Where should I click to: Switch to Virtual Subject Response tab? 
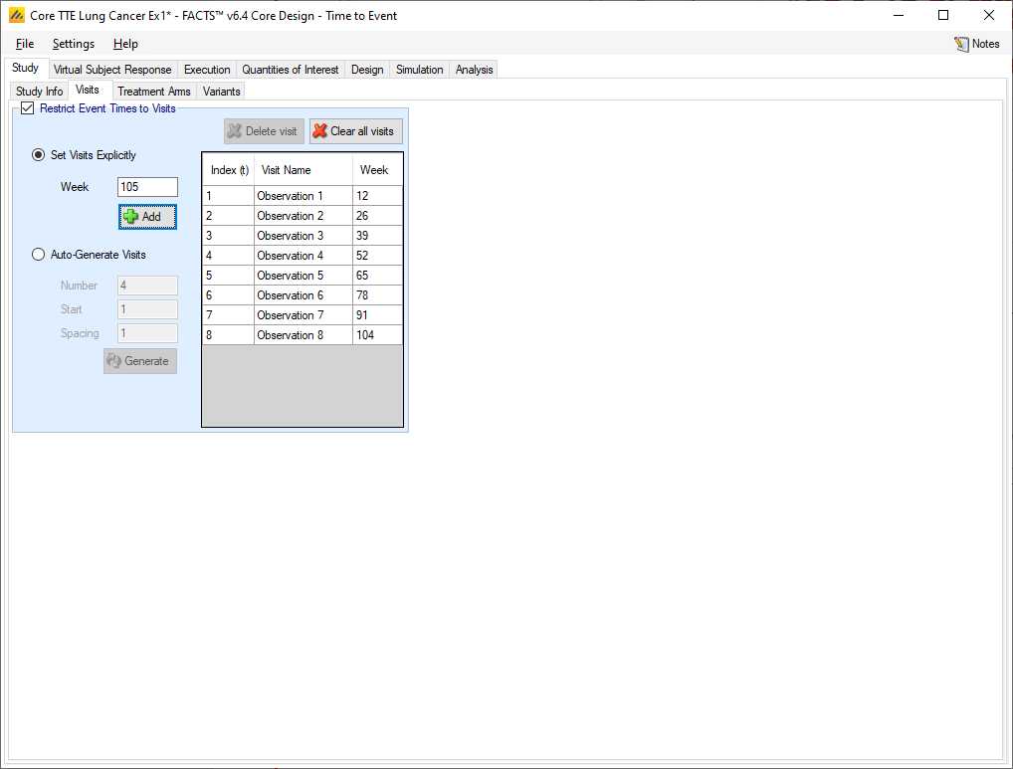click(112, 70)
